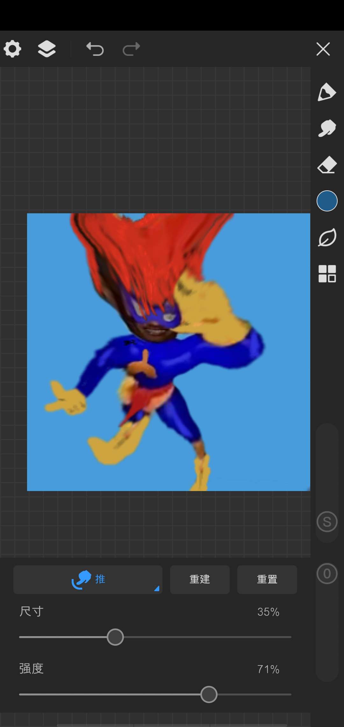This screenshot has height=727, width=344.
Task: Select the brush pen tool
Action: (327, 92)
